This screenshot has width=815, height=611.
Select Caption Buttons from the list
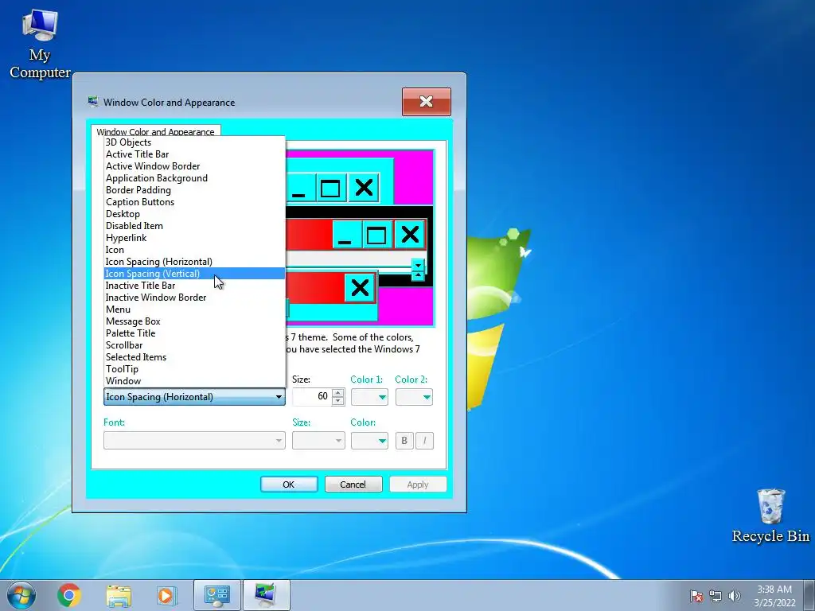(194, 202)
